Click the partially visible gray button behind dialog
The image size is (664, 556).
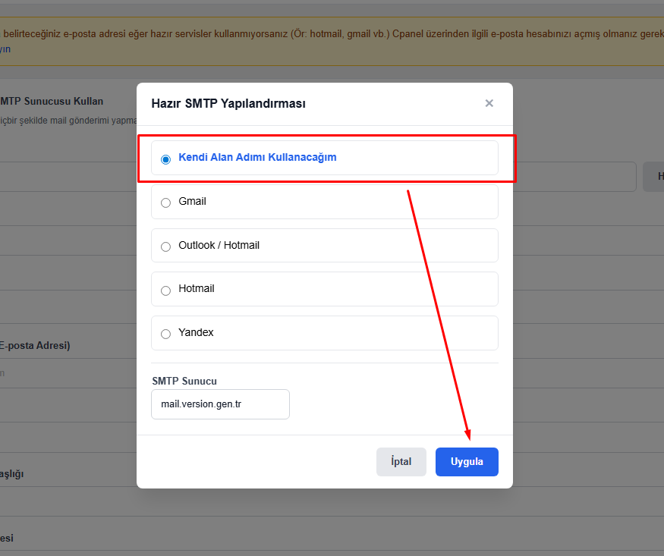[x=654, y=177]
